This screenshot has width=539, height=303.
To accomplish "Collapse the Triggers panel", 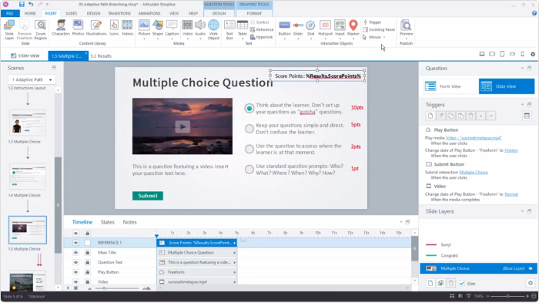I will click(522, 105).
